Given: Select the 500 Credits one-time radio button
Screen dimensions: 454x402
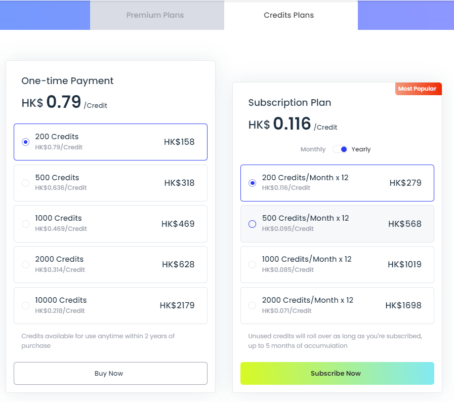Looking at the screenshot, I should click(x=25, y=183).
